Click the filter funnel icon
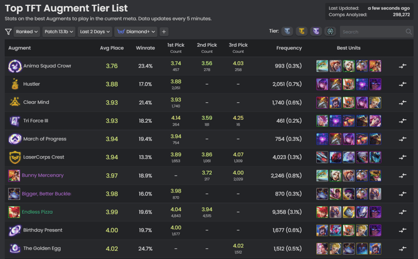This screenshot has width=418, height=259. 8,32
